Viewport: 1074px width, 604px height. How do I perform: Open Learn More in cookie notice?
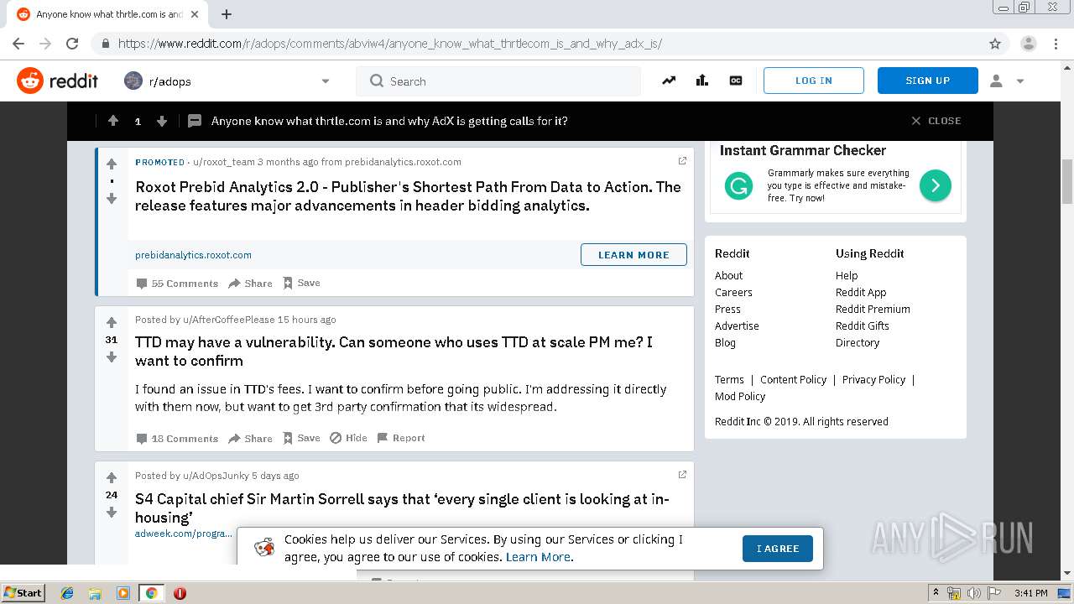[538, 557]
